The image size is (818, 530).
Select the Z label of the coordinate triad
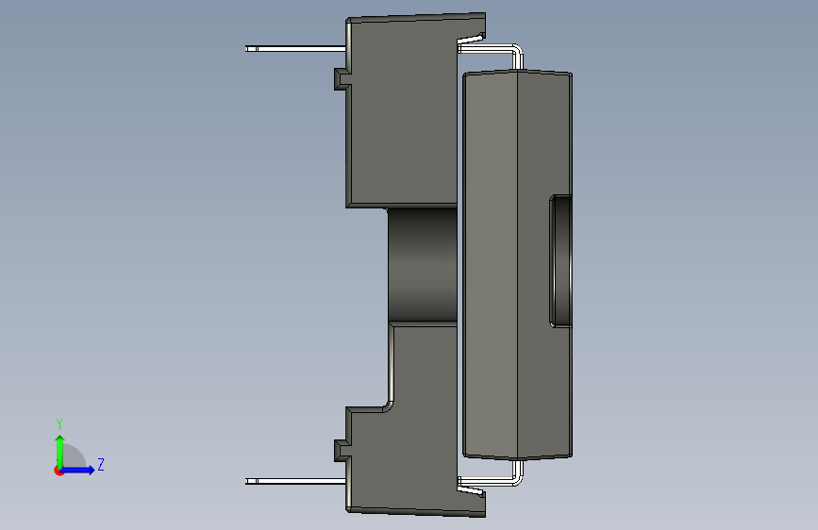coord(101,464)
